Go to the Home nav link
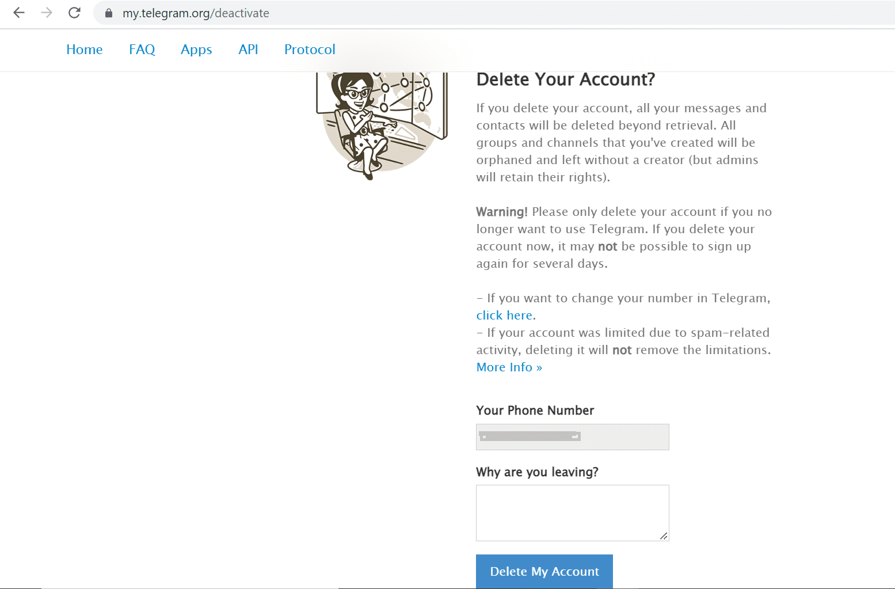Viewport: 895px width, 589px height. tap(85, 50)
